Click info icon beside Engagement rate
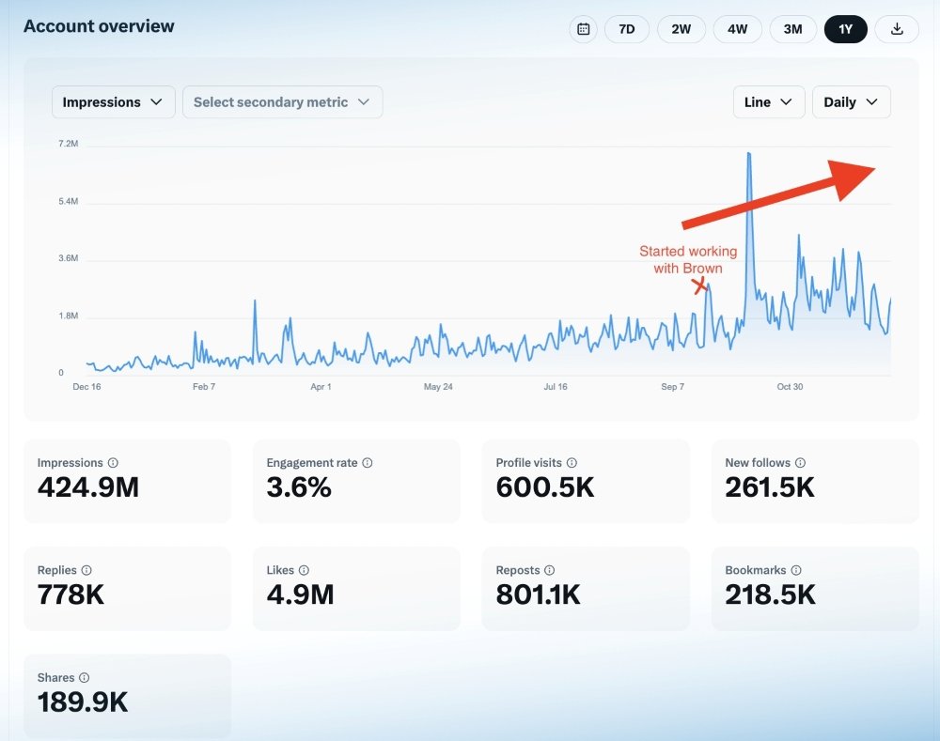The image size is (940, 741). pyautogui.click(x=368, y=463)
